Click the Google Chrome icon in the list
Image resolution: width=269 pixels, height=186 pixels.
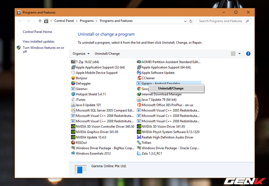click(139, 89)
